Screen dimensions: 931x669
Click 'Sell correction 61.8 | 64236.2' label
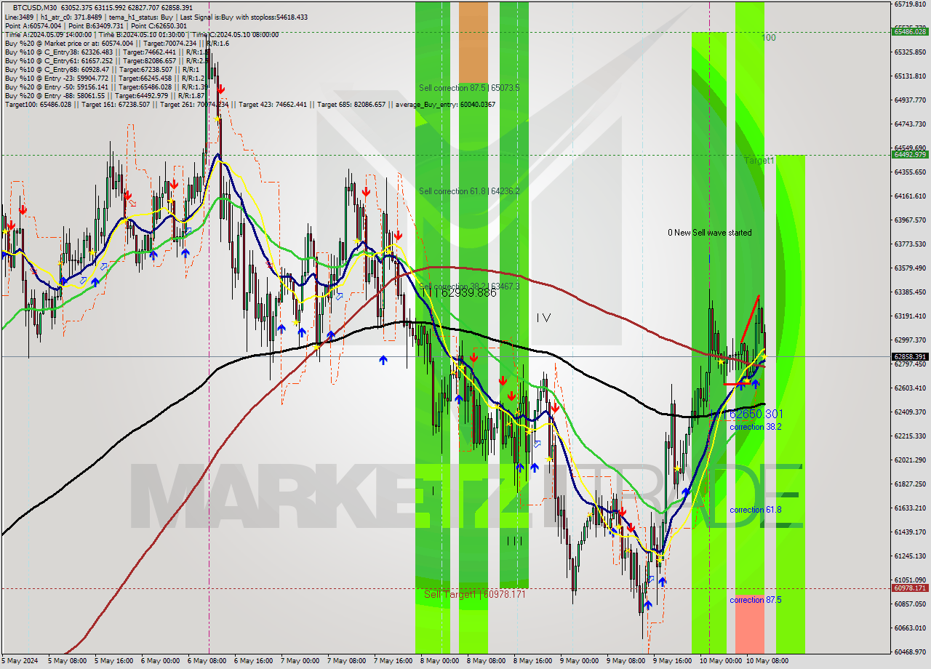469,191
